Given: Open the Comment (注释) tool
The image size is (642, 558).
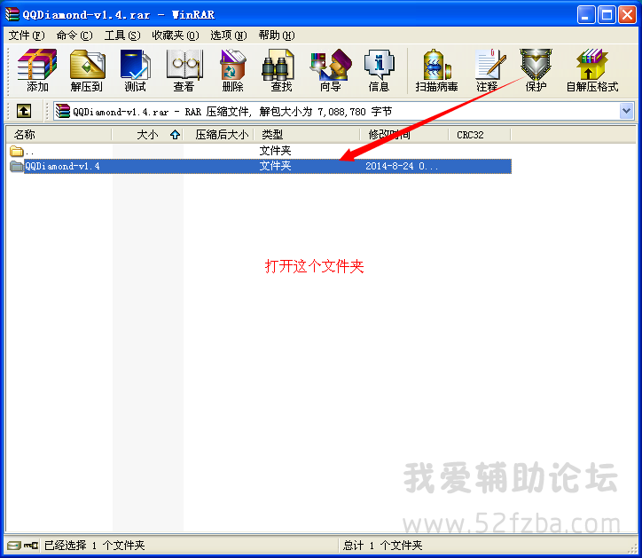Looking at the screenshot, I should click(x=489, y=70).
